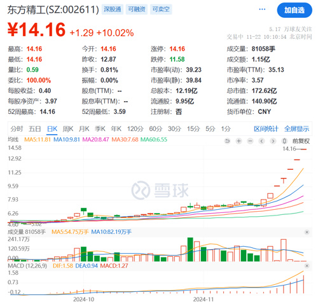Click the chart reset (undo arrow) icon
The width and height of the screenshot is (318, 302).
[227, 141]
